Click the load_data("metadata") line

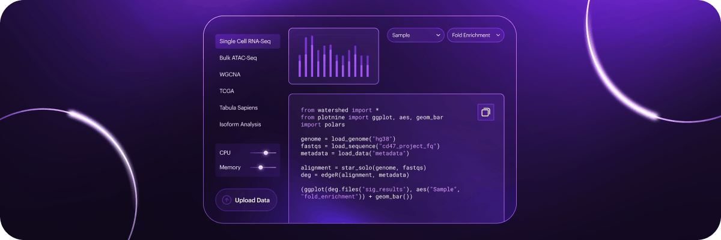pos(355,154)
